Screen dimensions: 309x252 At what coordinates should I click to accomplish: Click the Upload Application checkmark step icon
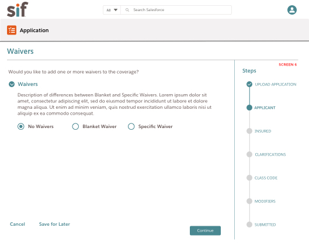tap(249, 84)
